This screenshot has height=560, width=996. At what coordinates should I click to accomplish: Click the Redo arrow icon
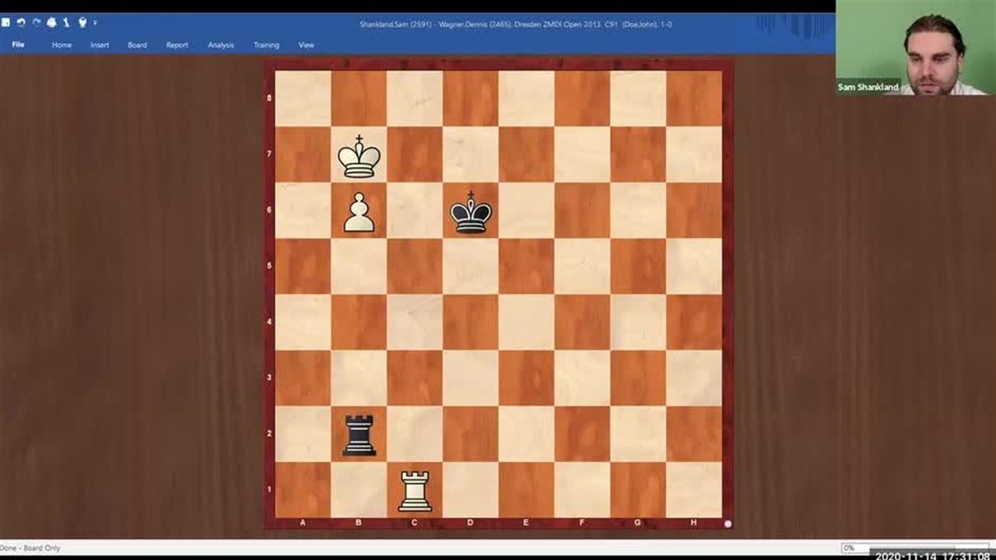point(36,23)
